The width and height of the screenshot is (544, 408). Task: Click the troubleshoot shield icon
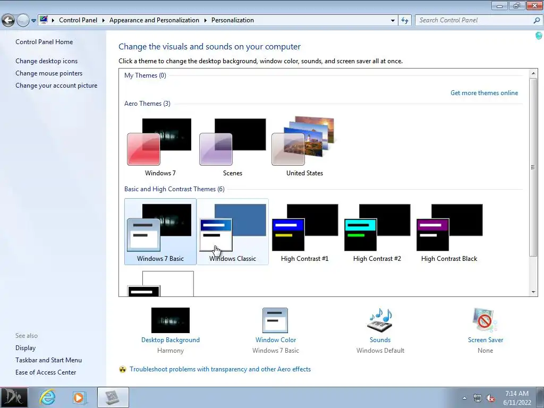pos(123,369)
